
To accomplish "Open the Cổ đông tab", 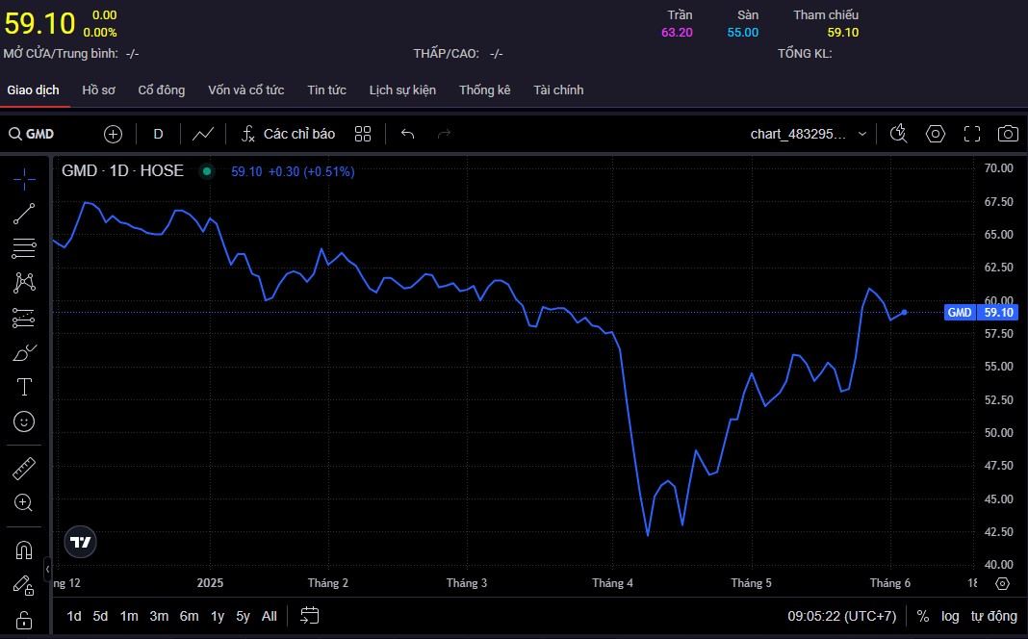I will pos(162,89).
